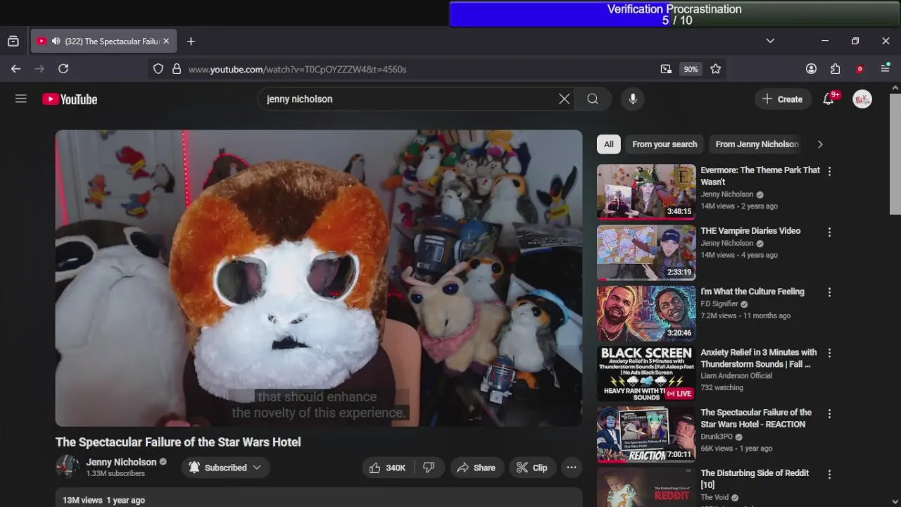Open options menu for Anxiety Relief video

pos(829,353)
